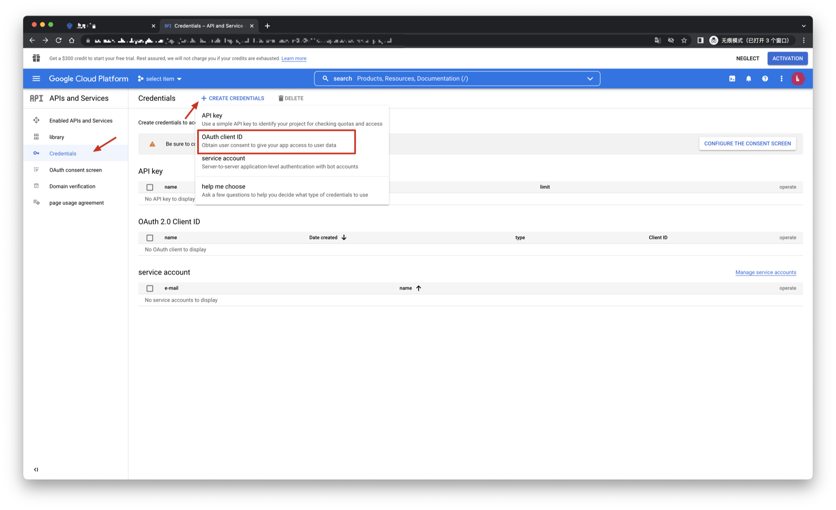
Task: Reload the page in browser
Action: [x=58, y=40]
